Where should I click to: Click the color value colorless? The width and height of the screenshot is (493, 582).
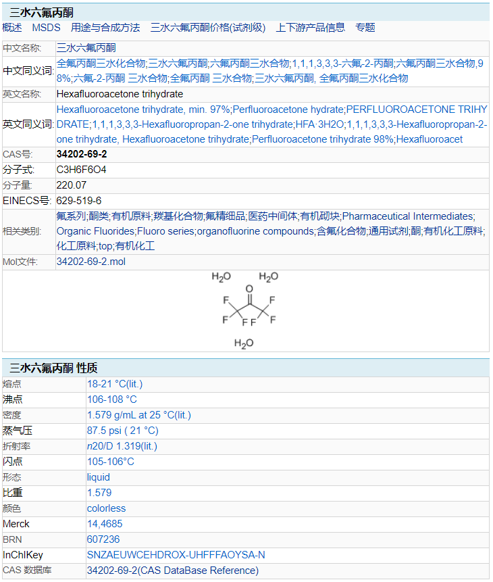(106, 508)
